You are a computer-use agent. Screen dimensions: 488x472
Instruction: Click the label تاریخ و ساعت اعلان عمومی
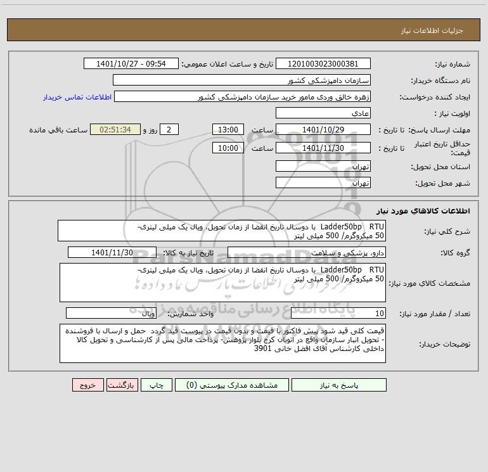(228, 64)
